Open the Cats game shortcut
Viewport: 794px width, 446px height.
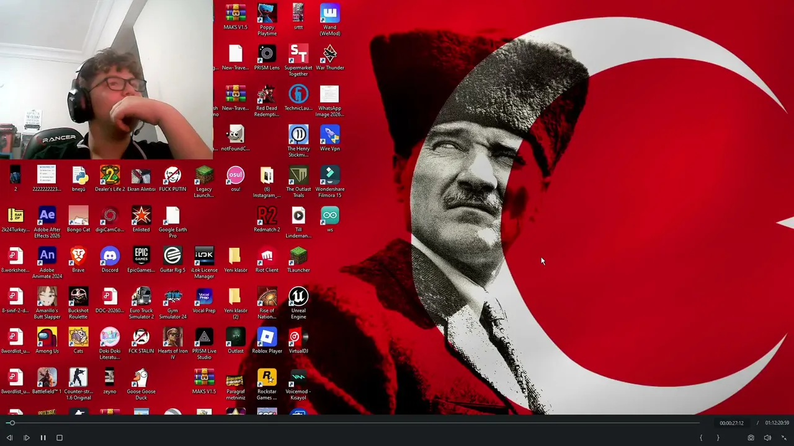(78, 341)
